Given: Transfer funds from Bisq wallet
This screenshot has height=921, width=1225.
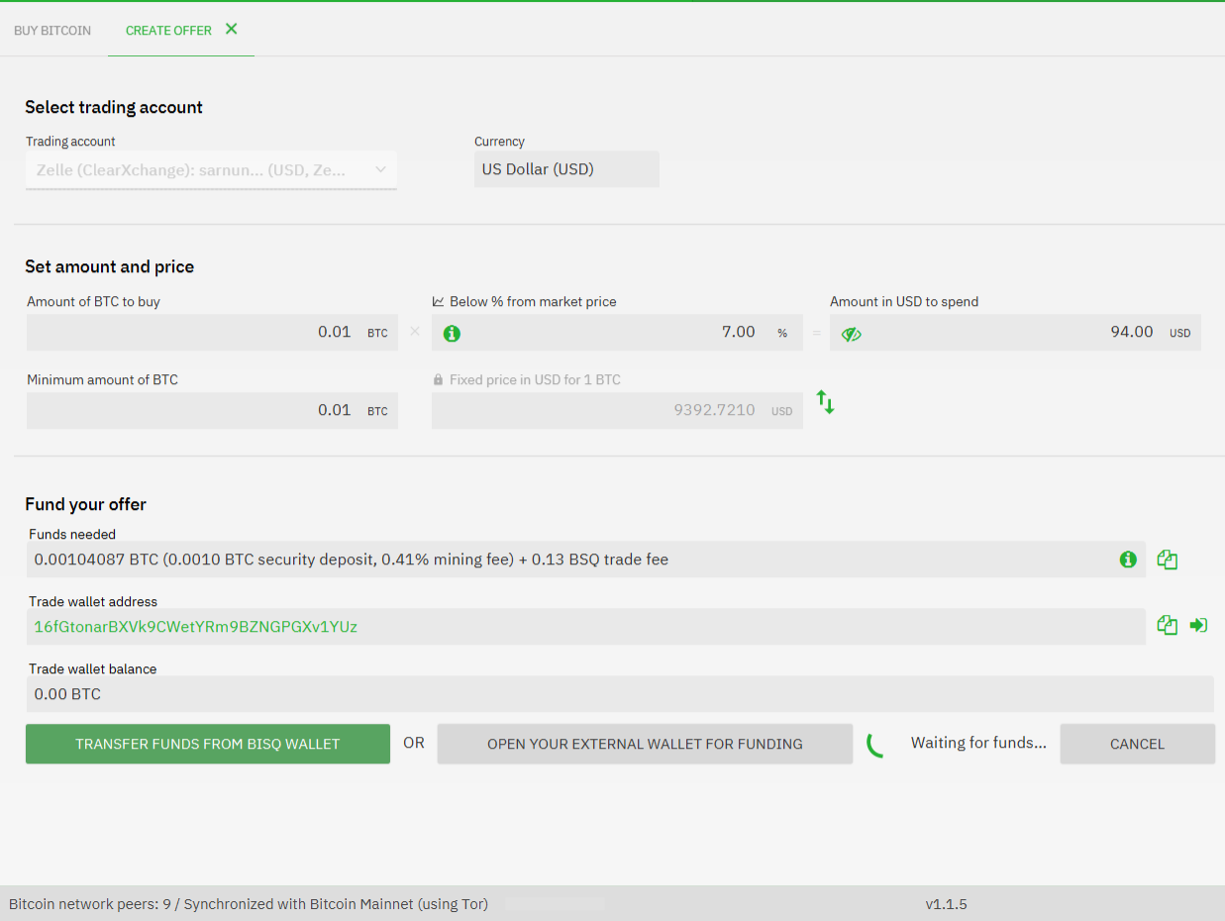Looking at the screenshot, I should 208,744.
